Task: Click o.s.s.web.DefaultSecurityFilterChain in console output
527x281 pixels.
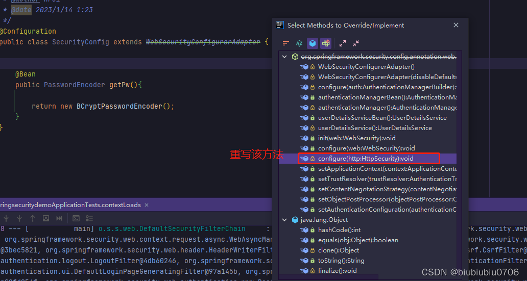Action: click(x=172, y=228)
